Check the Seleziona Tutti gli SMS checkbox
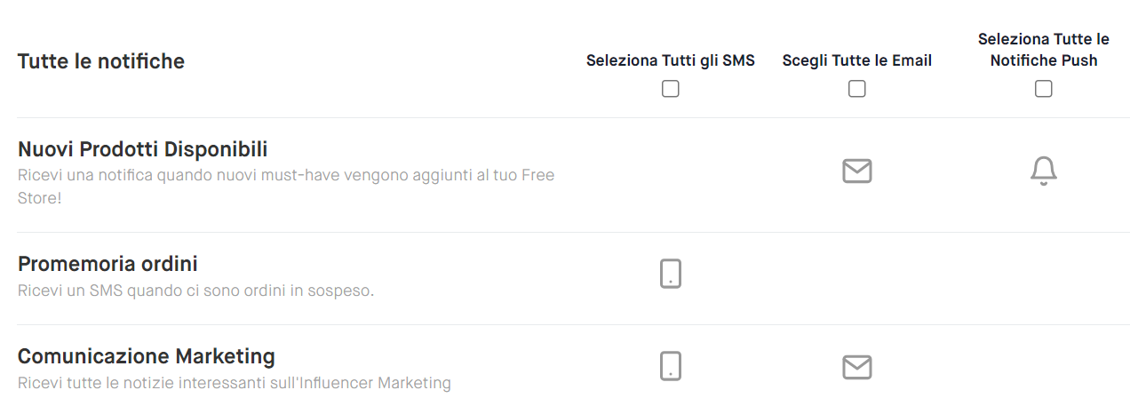 pos(671,89)
